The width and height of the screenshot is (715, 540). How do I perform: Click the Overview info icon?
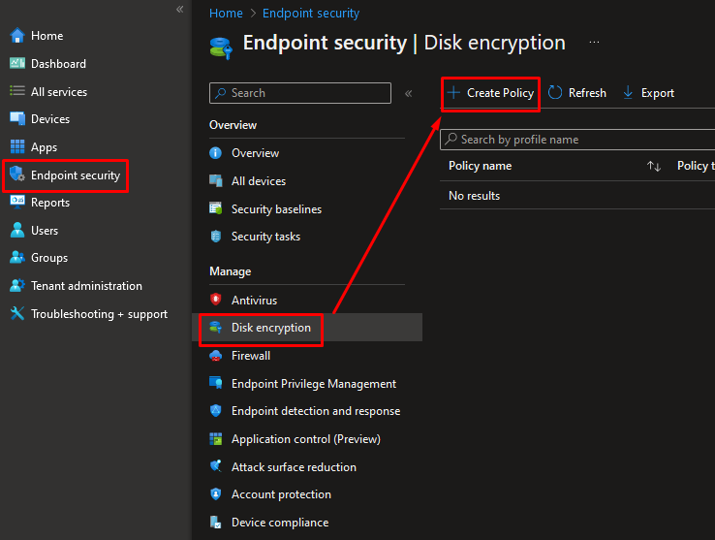point(216,153)
